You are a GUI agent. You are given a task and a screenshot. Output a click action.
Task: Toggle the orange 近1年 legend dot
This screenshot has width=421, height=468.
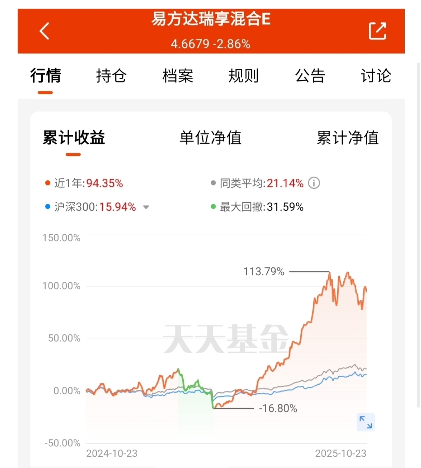(x=48, y=183)
